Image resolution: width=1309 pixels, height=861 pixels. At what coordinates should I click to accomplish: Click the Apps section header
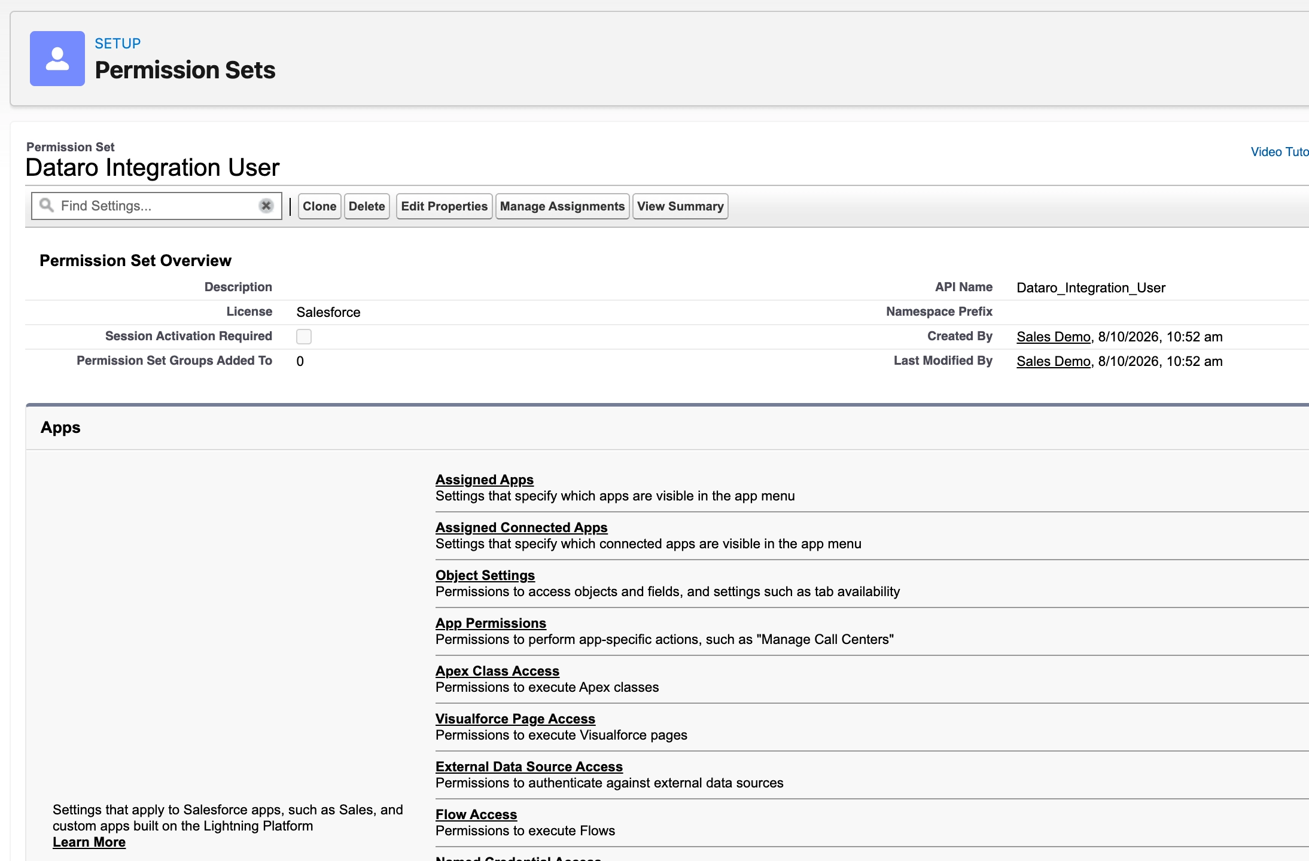[x=60, y=428]
